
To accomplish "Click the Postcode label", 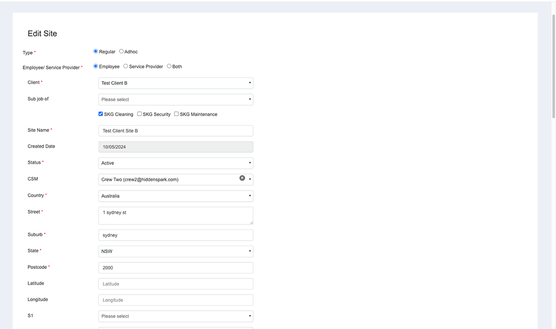I will [x=37, y=267].
